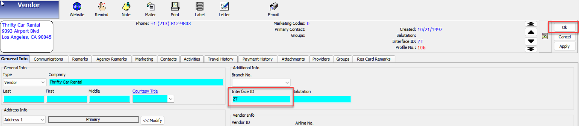Viewport: 579px width, 126px height.
Task: Click the First name field
Action: coord(67,99)
